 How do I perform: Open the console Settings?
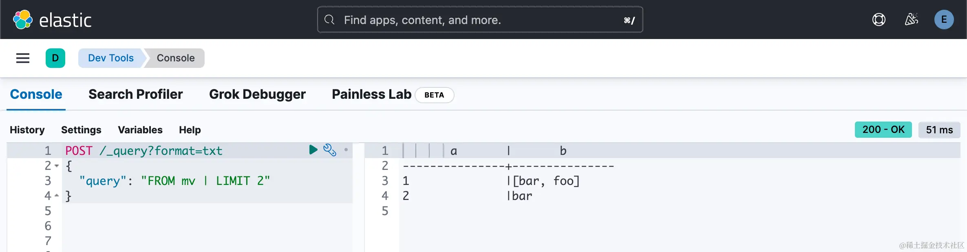click(x=81, y=130)
